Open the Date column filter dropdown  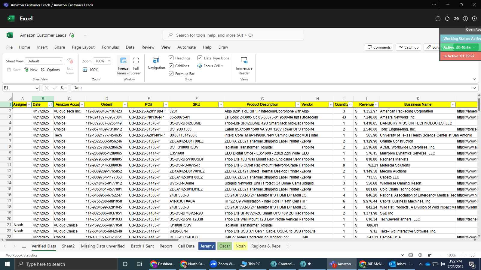(50, 105)
